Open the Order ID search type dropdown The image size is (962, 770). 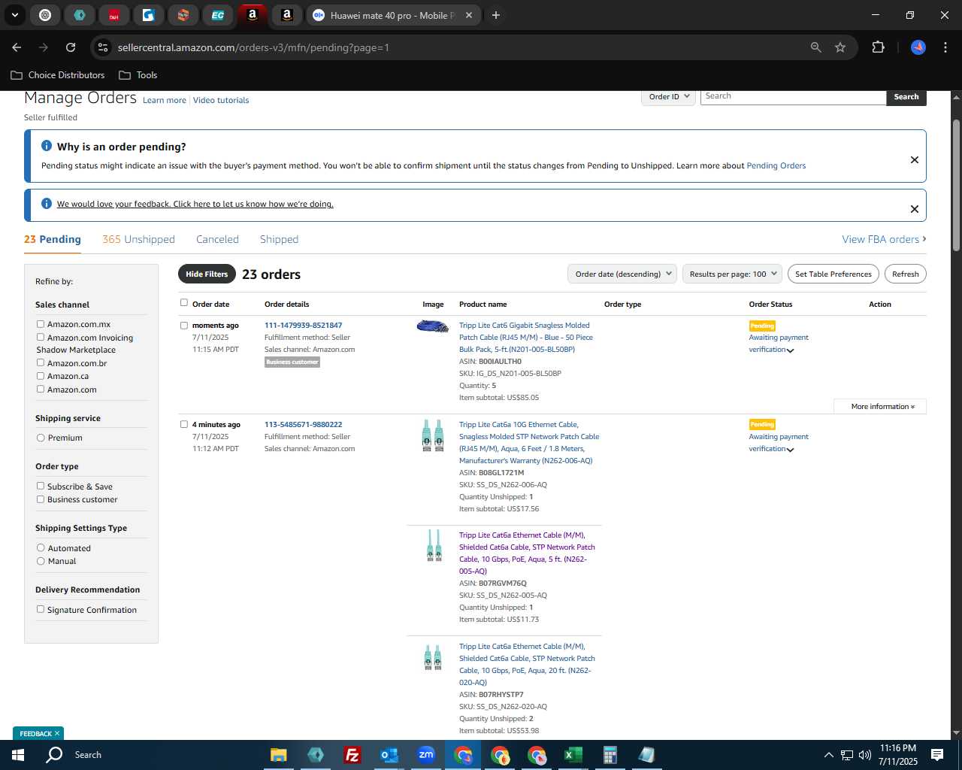click(668, 97)
